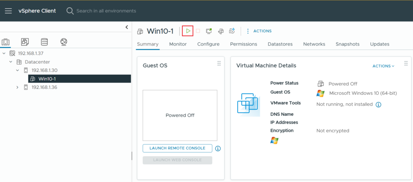This screenshot has height=182, width=413.
Task: Click the vSphere Client title
Action: click(37, 11)
